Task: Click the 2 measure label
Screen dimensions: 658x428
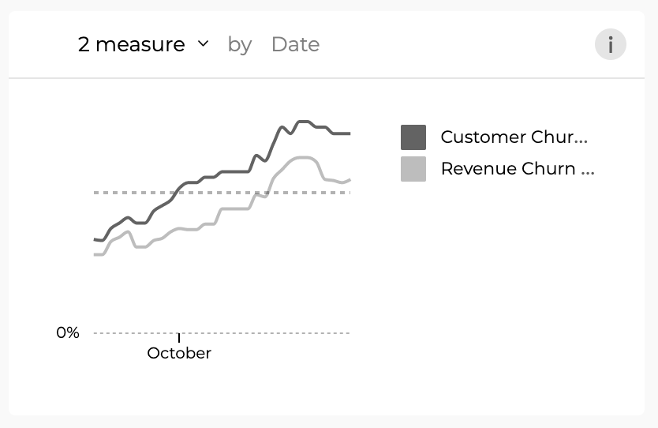Action: coord(131,44)
